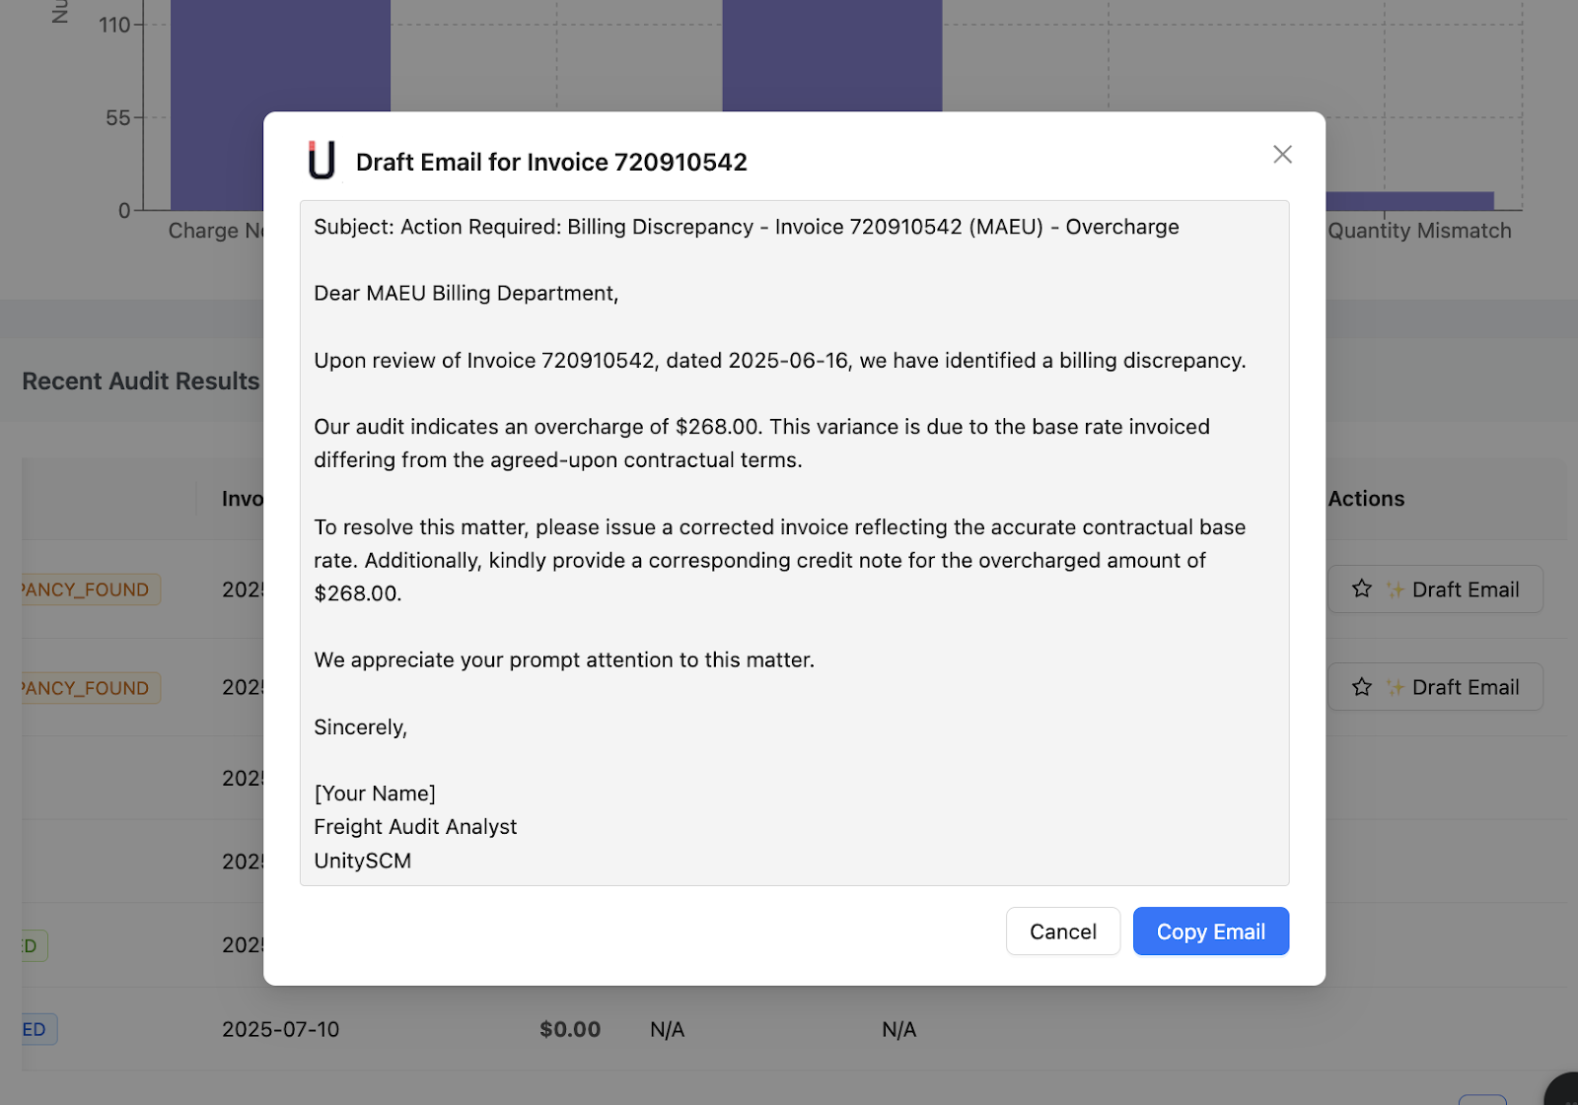Screen dimensions: 1578x1105
Task: Click the $0.00 amount cell
Action: [570, 1029]
